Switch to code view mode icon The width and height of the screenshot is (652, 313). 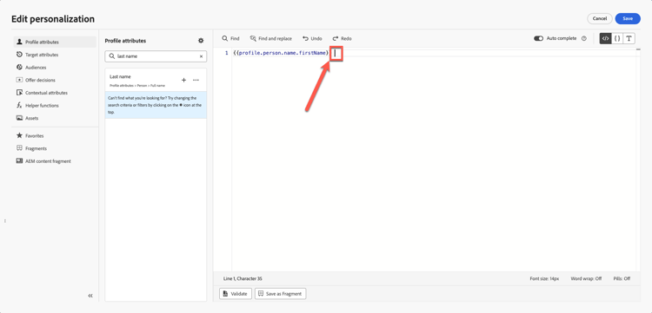tap(605, 38)
